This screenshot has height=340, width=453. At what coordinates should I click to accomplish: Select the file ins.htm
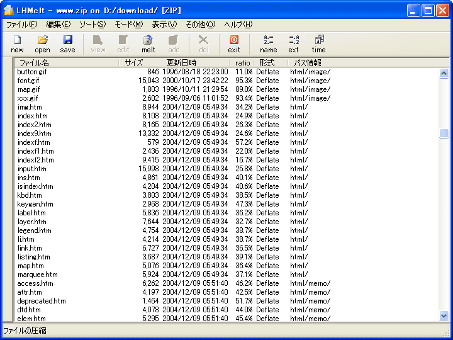(28, 178)
